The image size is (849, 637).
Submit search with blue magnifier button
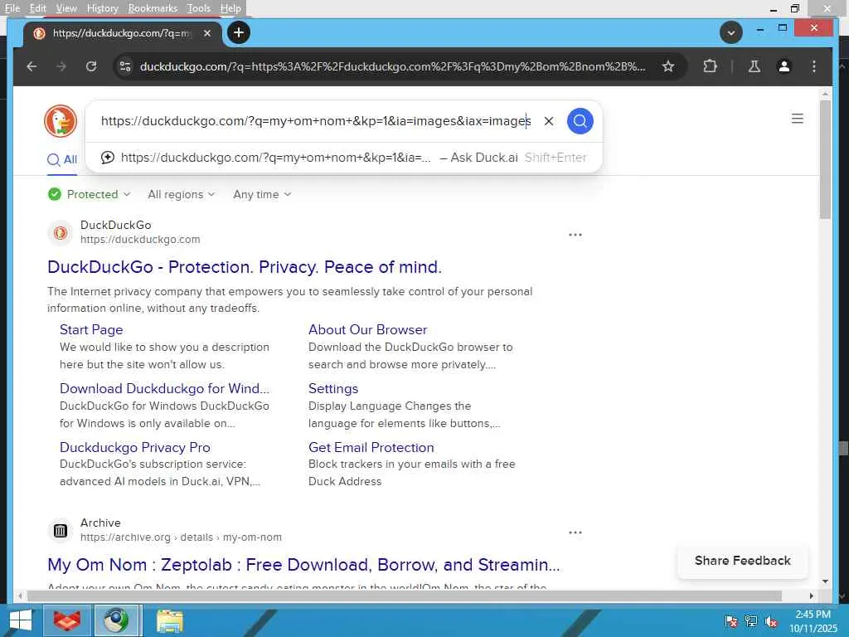(580, 121)
